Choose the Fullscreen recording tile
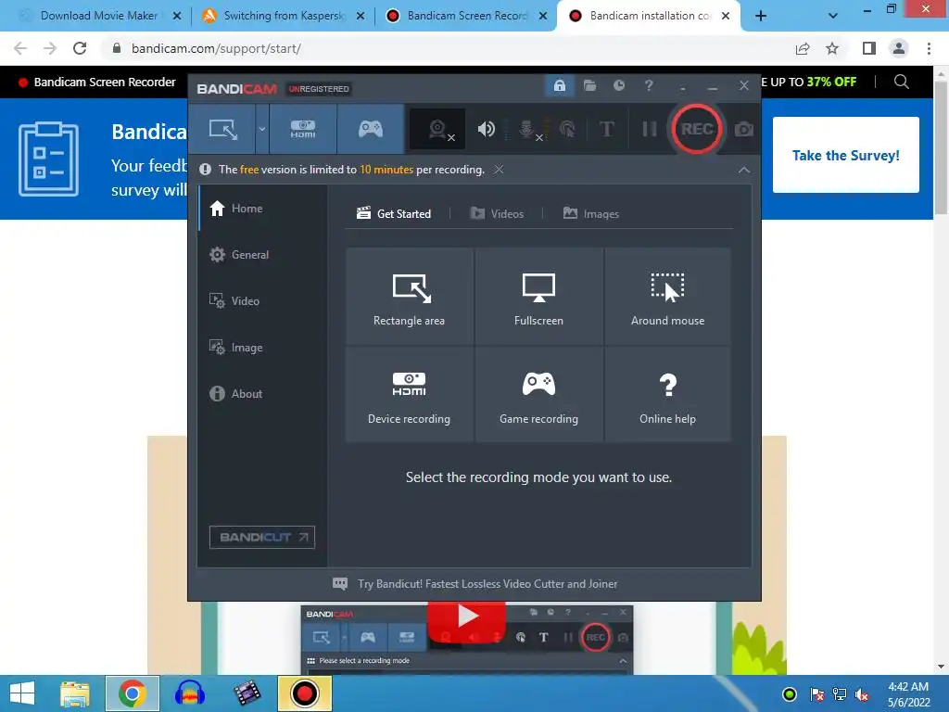The image size is (949, 712). coord(538,296)
